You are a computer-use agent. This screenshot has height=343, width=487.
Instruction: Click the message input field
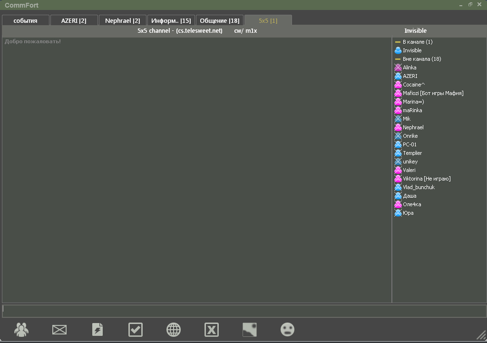(243, 311)
